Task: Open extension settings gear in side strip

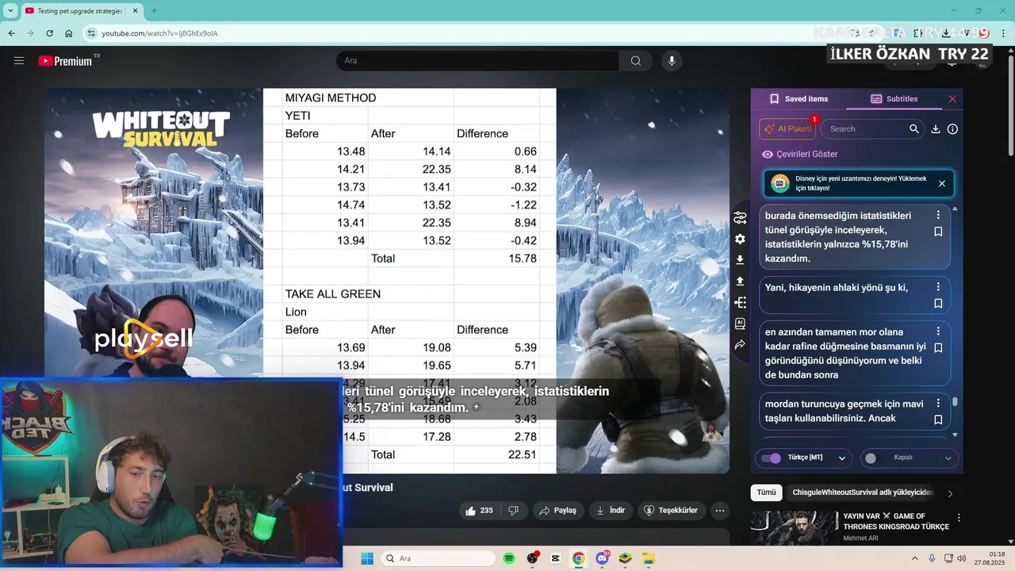Action: tap(740, 239)
